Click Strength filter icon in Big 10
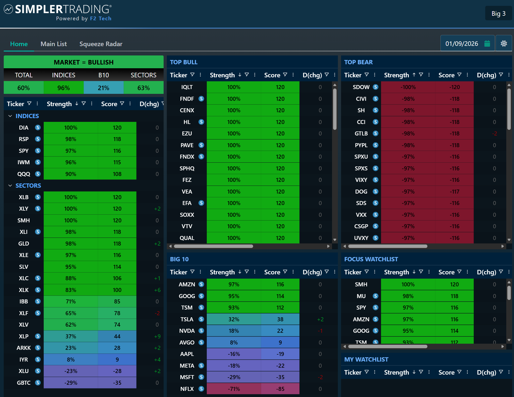The height and width of the screenshot is (397, 514). pos(247,272)
